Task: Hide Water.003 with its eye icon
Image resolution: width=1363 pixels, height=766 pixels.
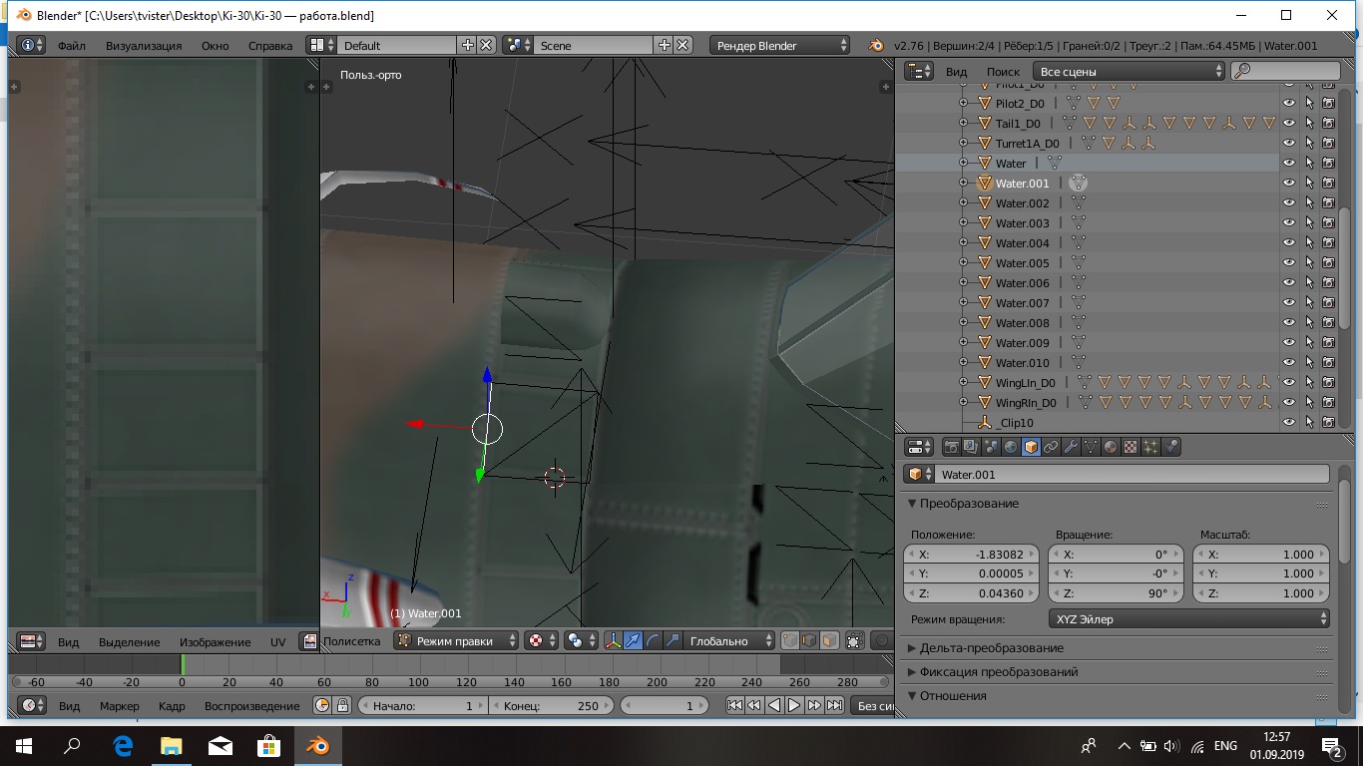Action: pyautogui.click(x=1288, y=223)
